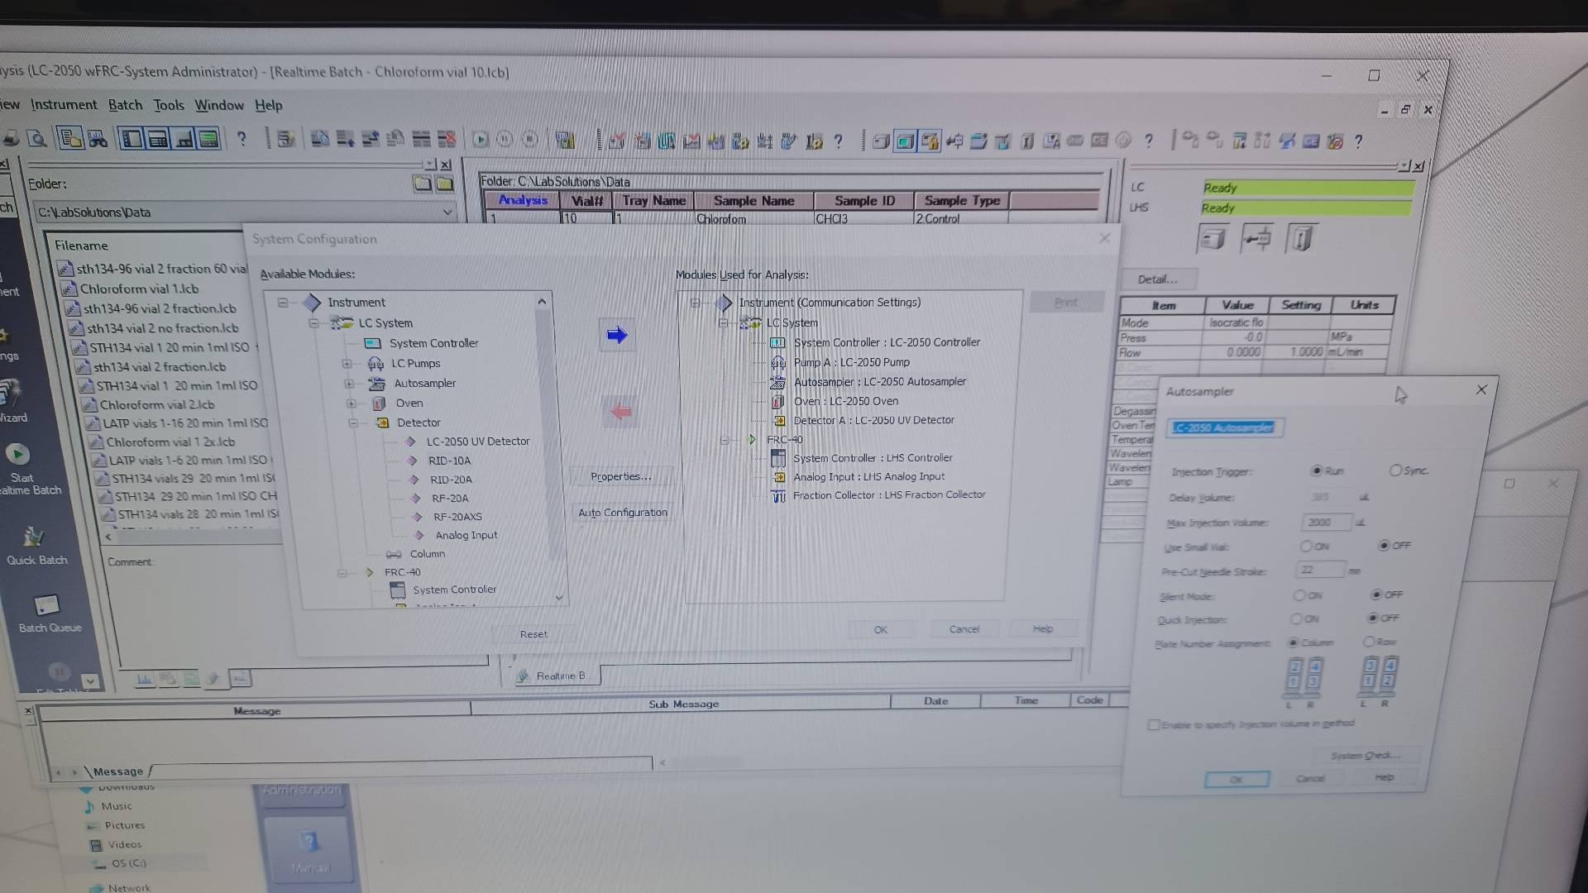The height and width of the screenshot is (893, 1588).
Task: Click the instrument on/off power toolbar icon
Action: coord(1123,141)
